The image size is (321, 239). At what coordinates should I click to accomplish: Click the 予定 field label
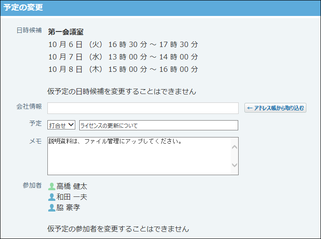[35, 123]
